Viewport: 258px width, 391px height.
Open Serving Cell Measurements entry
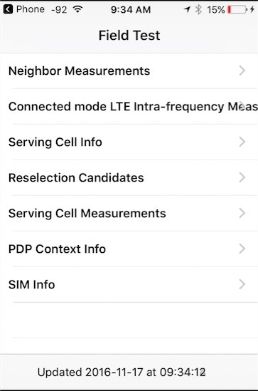click(x=129, y=213)
